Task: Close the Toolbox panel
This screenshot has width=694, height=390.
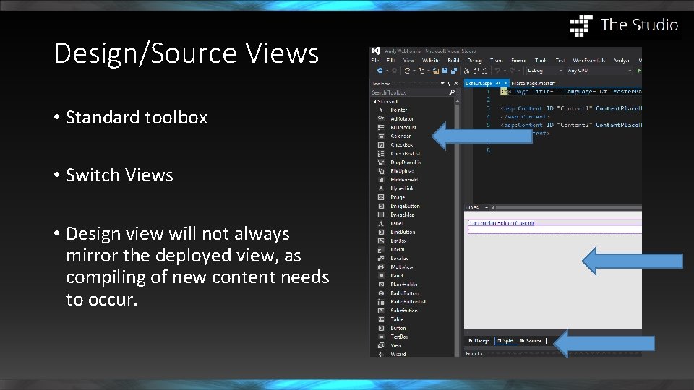Action: coord(456,84)
